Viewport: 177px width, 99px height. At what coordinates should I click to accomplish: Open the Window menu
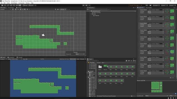[28, 3]
